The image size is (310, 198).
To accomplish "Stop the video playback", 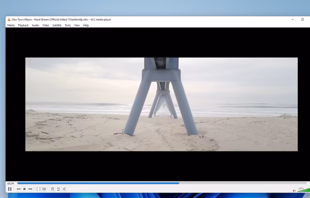I will 24,189.
